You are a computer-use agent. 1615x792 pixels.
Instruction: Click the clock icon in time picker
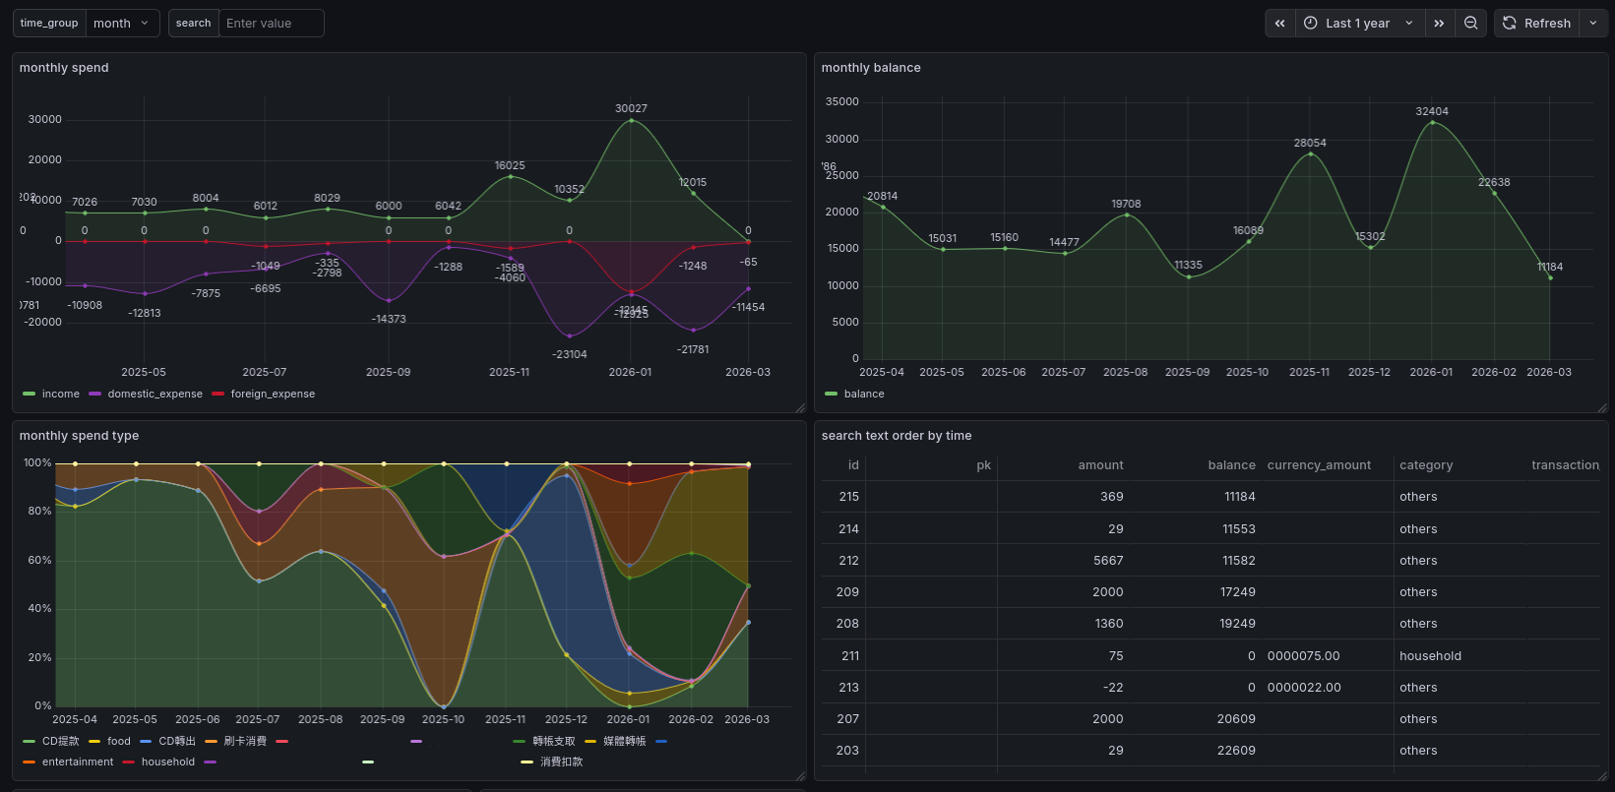click(1310, 23)
